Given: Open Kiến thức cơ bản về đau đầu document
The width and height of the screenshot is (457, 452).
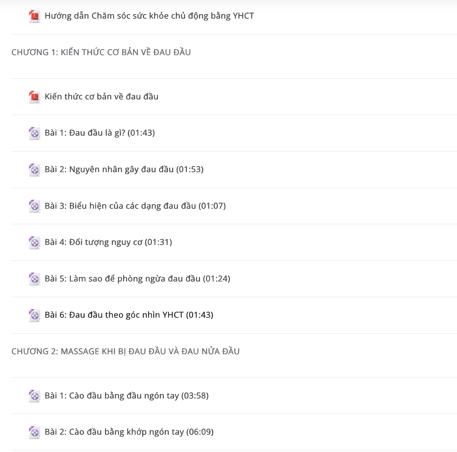Looking at the screenshot, I should (x=102, y=96).
